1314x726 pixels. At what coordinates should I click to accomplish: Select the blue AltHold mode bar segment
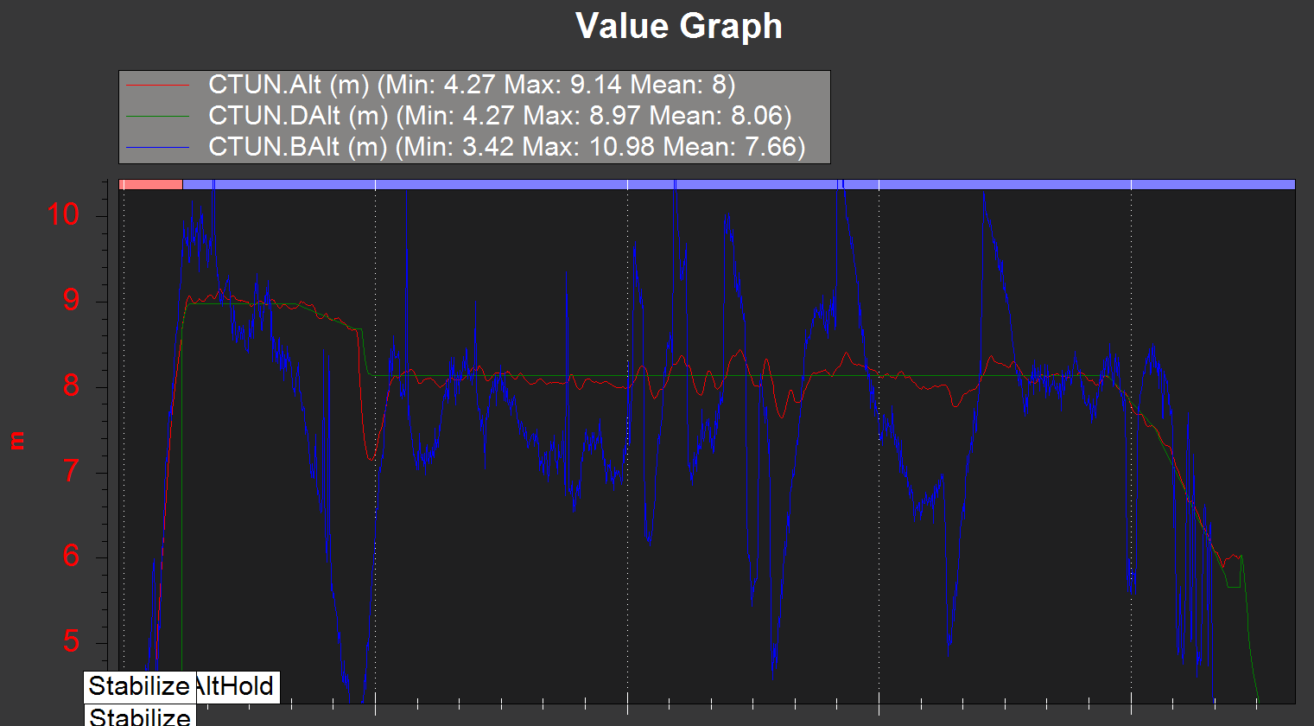[739, 184]
